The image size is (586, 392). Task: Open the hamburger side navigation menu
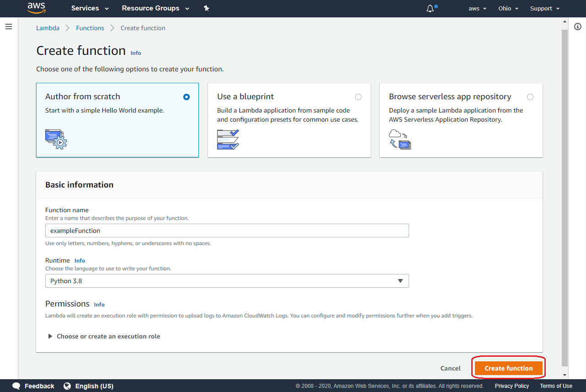[8, 27]
